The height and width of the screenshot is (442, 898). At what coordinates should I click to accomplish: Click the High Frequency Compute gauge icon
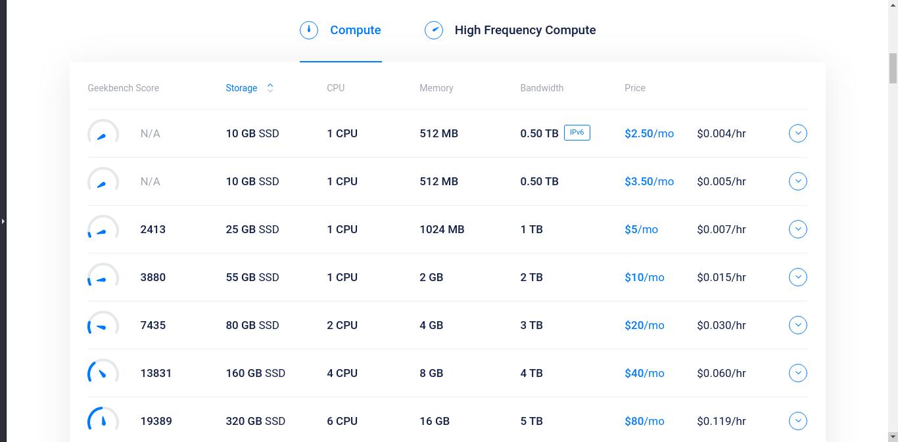[434, 30]
